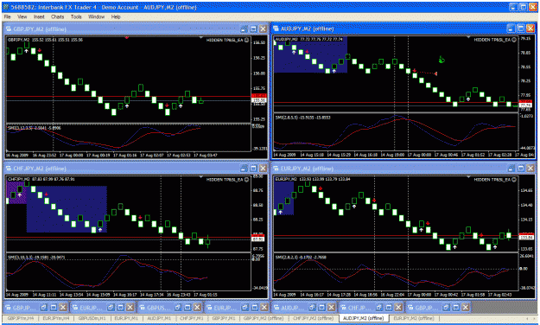Screen dimensions: 540x325
Task: Switch to the EURJPYm,H4 chart tab
Action: 56,318
